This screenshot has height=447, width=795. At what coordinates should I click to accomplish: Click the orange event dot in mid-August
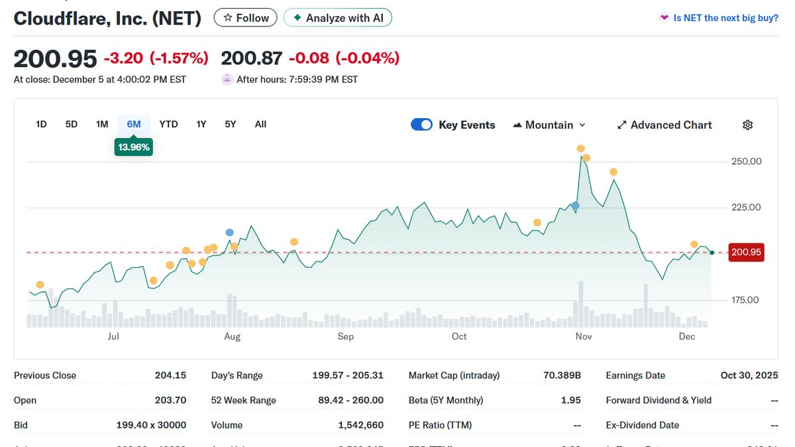pos(294,242)
